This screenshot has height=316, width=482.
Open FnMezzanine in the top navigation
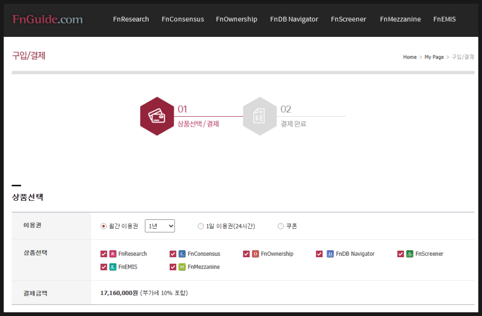click(x=400, y=19)
